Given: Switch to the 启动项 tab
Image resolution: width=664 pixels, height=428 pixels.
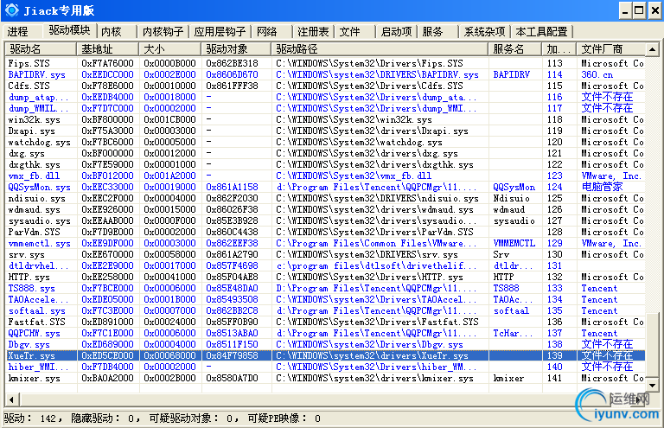Looking at the screenshot, I should coord(396,32).
